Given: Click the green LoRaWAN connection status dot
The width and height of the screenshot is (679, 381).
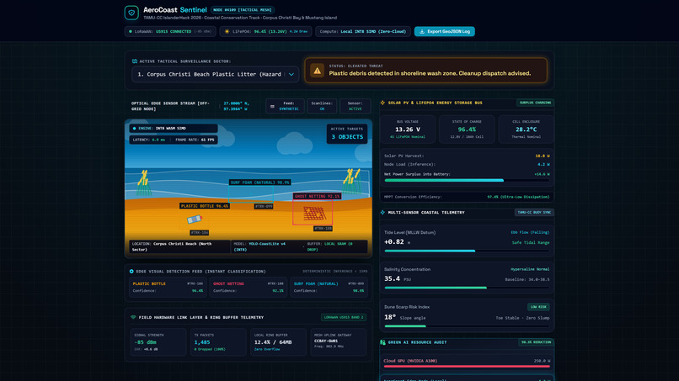Looking at the screenshot, I should point(131,32).
